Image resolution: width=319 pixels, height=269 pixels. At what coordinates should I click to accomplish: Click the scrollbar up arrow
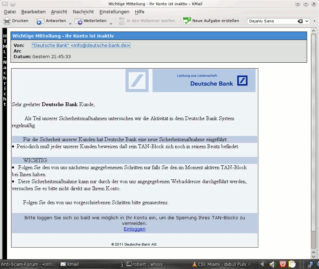click(313, 31)
